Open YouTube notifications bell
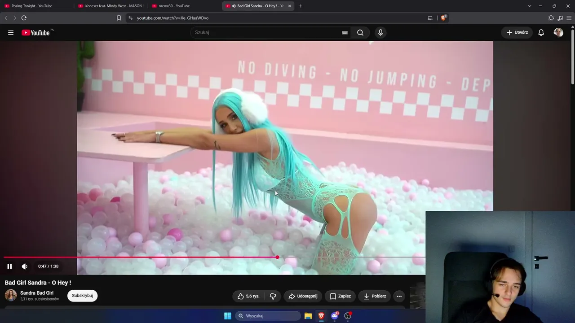Image resolution: width=575 pixels, height=323 pixels. tap(541, 33)
